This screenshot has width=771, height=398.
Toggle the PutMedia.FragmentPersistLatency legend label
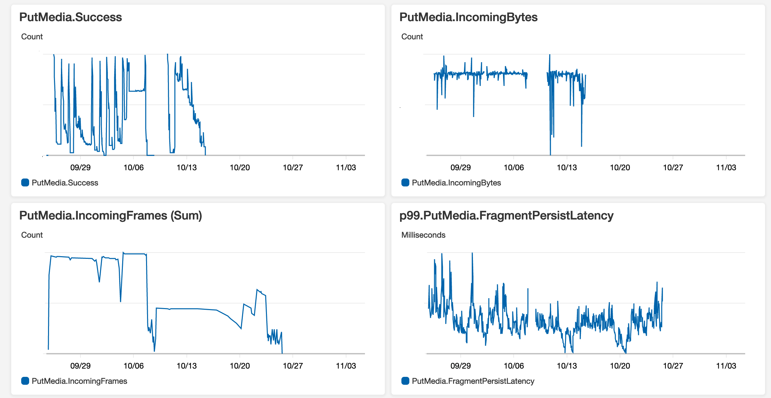(473, 381)
